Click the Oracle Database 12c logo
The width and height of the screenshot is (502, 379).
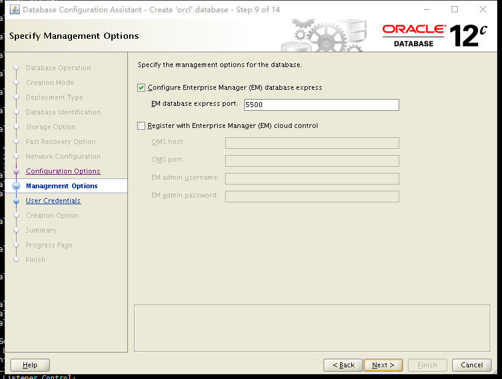tap(435, 36)
